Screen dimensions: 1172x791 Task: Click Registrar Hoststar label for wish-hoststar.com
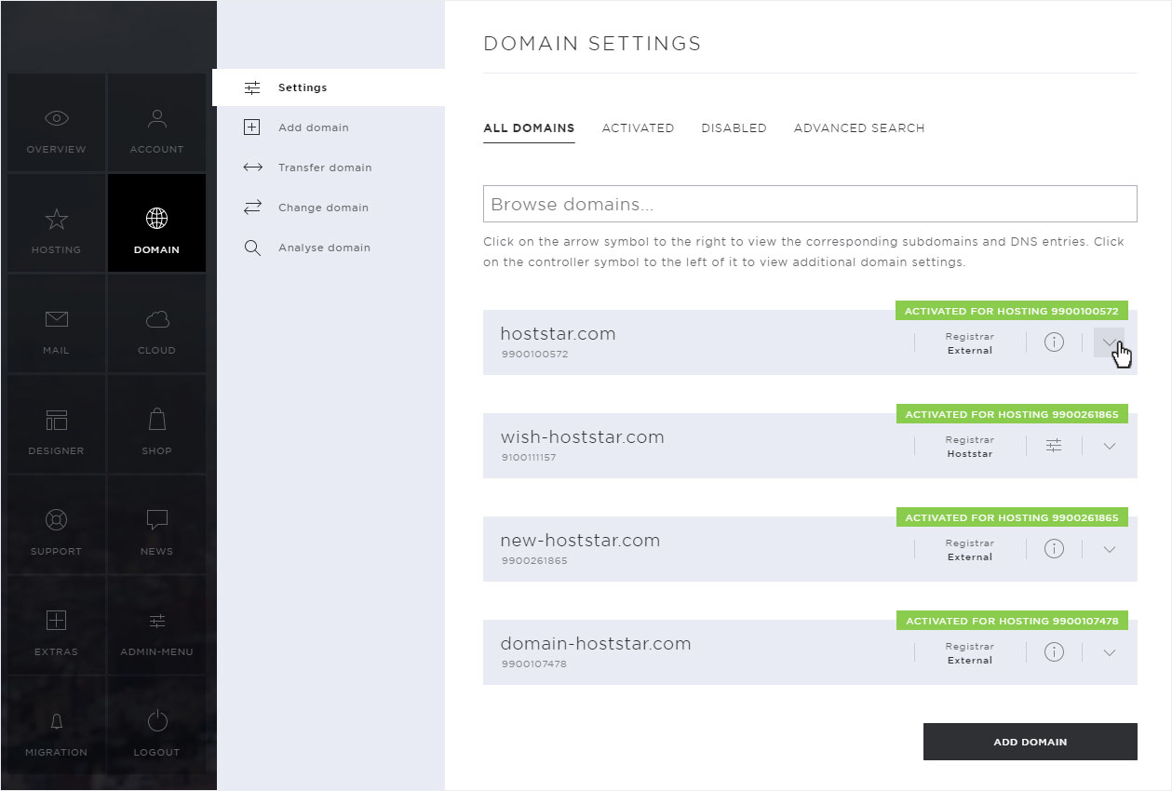tap(969, 447)
